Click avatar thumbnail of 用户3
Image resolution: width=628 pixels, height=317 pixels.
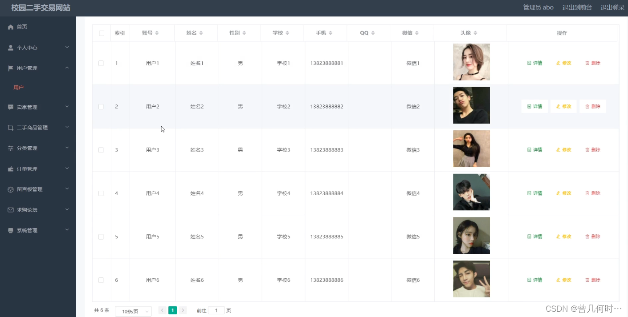[471, 148]
